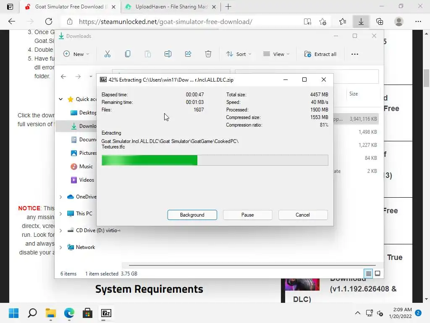This screenshot has height=323, width=430.
Task: Open the See more ellipsis menu in Explorer
Action: pyautogui.click(x=354, y=54)
